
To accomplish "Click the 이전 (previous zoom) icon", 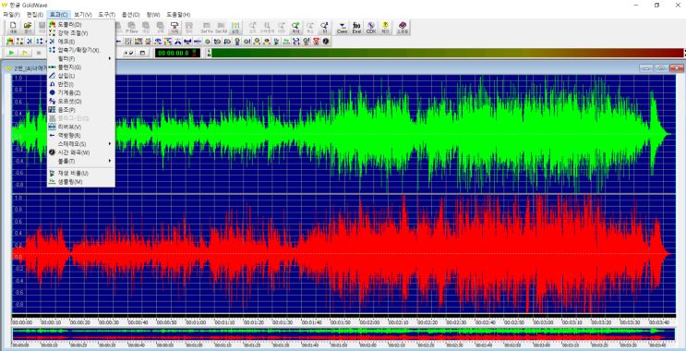I will point(281,27).
